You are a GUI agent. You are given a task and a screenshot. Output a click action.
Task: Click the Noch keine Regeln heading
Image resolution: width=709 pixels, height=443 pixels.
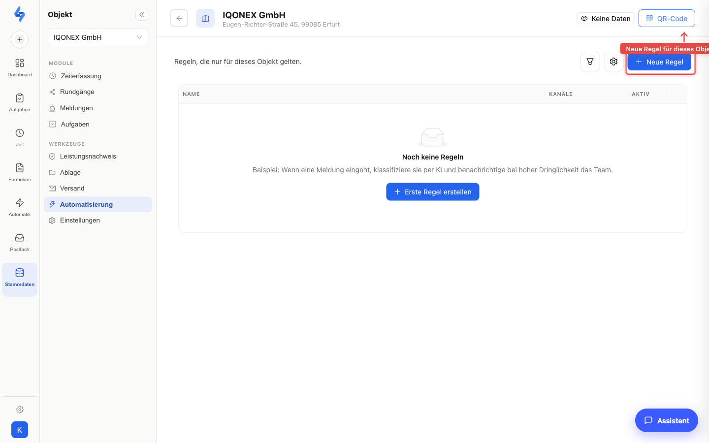click(433, 157)
